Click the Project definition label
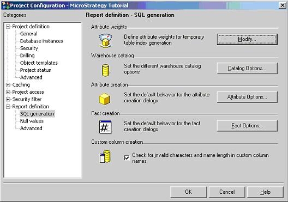The image size is (288, 202). click(31, 27)
